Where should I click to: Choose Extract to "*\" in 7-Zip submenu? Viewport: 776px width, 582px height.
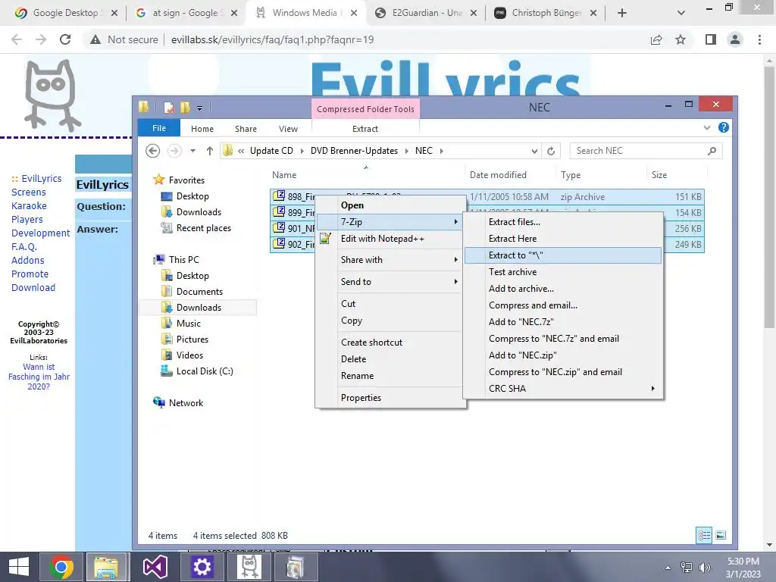pyautogui.click(x=563, y=255)
